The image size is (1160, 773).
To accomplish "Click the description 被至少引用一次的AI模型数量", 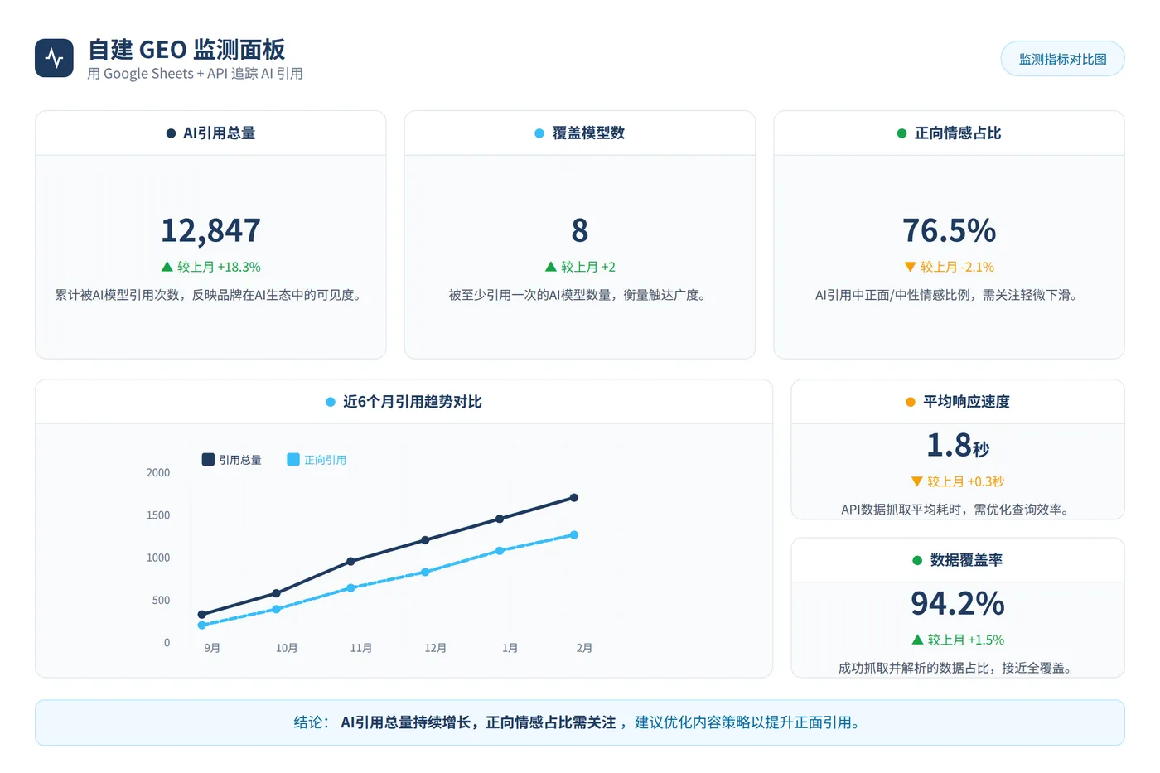I will click(x=579, y=295).
